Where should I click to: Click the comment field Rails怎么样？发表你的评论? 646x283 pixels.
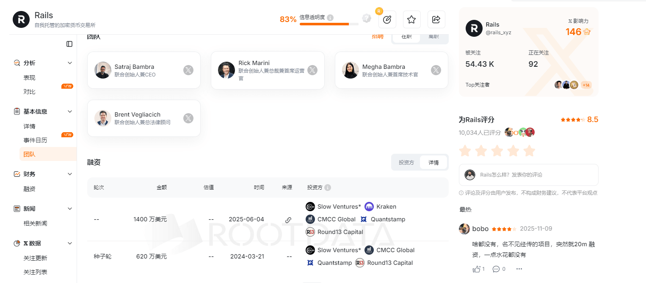[529, 175]
